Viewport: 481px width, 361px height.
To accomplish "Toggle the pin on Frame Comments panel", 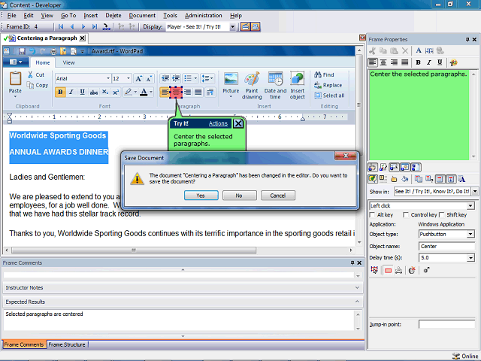I will (x=352, y=262).
